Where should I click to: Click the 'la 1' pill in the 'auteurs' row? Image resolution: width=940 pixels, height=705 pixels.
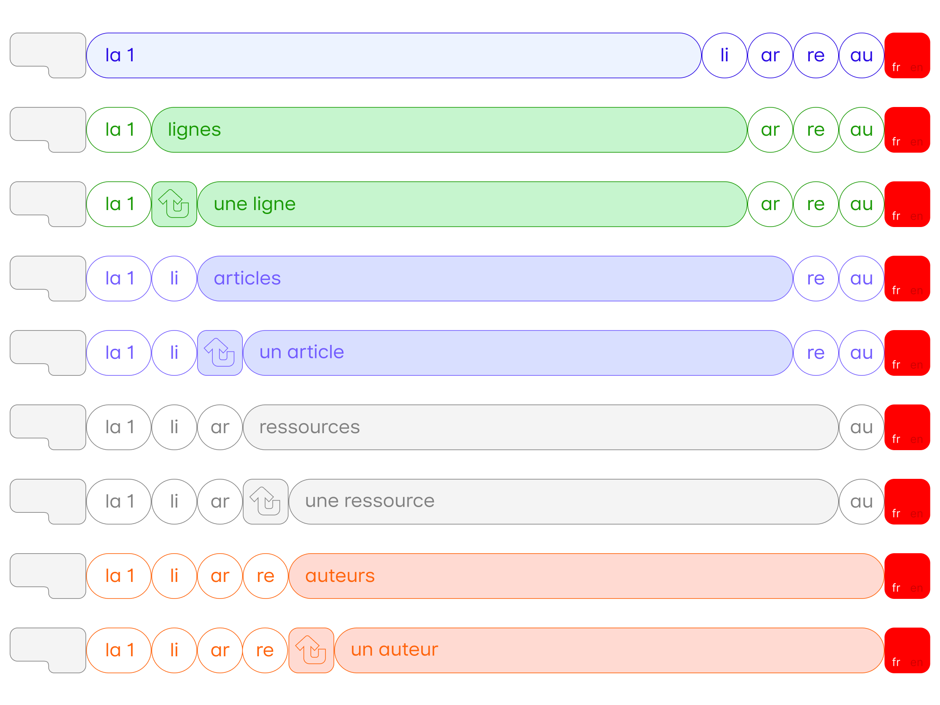[x=119, y=576]
